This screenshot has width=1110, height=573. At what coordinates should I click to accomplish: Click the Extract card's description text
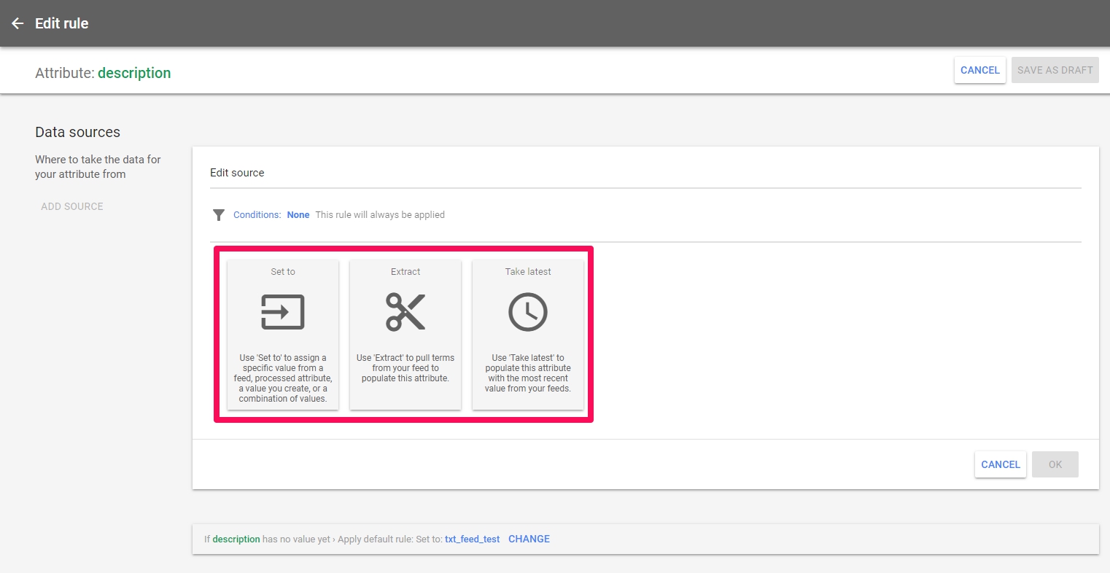point(405,368)
